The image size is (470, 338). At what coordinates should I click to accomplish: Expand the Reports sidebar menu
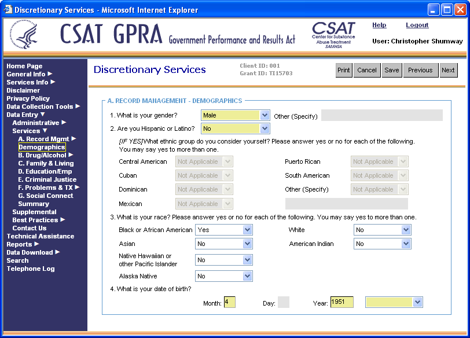click(20, 244)
